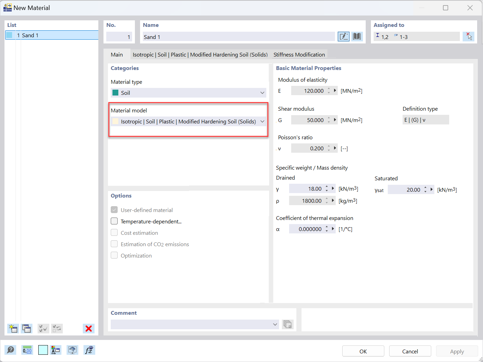Image resolution: width=483 pixels, height=362 pixels.
Task: Open the arrow menu next to Shear modulus value
Action: 335,120
